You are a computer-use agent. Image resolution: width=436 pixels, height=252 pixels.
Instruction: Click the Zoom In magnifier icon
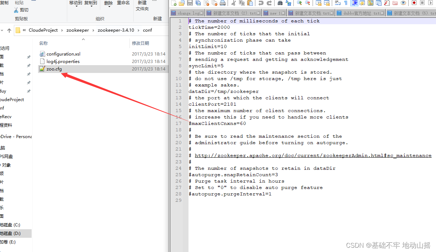pos(299,3)
